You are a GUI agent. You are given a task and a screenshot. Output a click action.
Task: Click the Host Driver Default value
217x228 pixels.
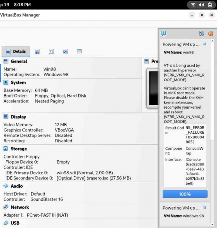(x=38, y=194)
